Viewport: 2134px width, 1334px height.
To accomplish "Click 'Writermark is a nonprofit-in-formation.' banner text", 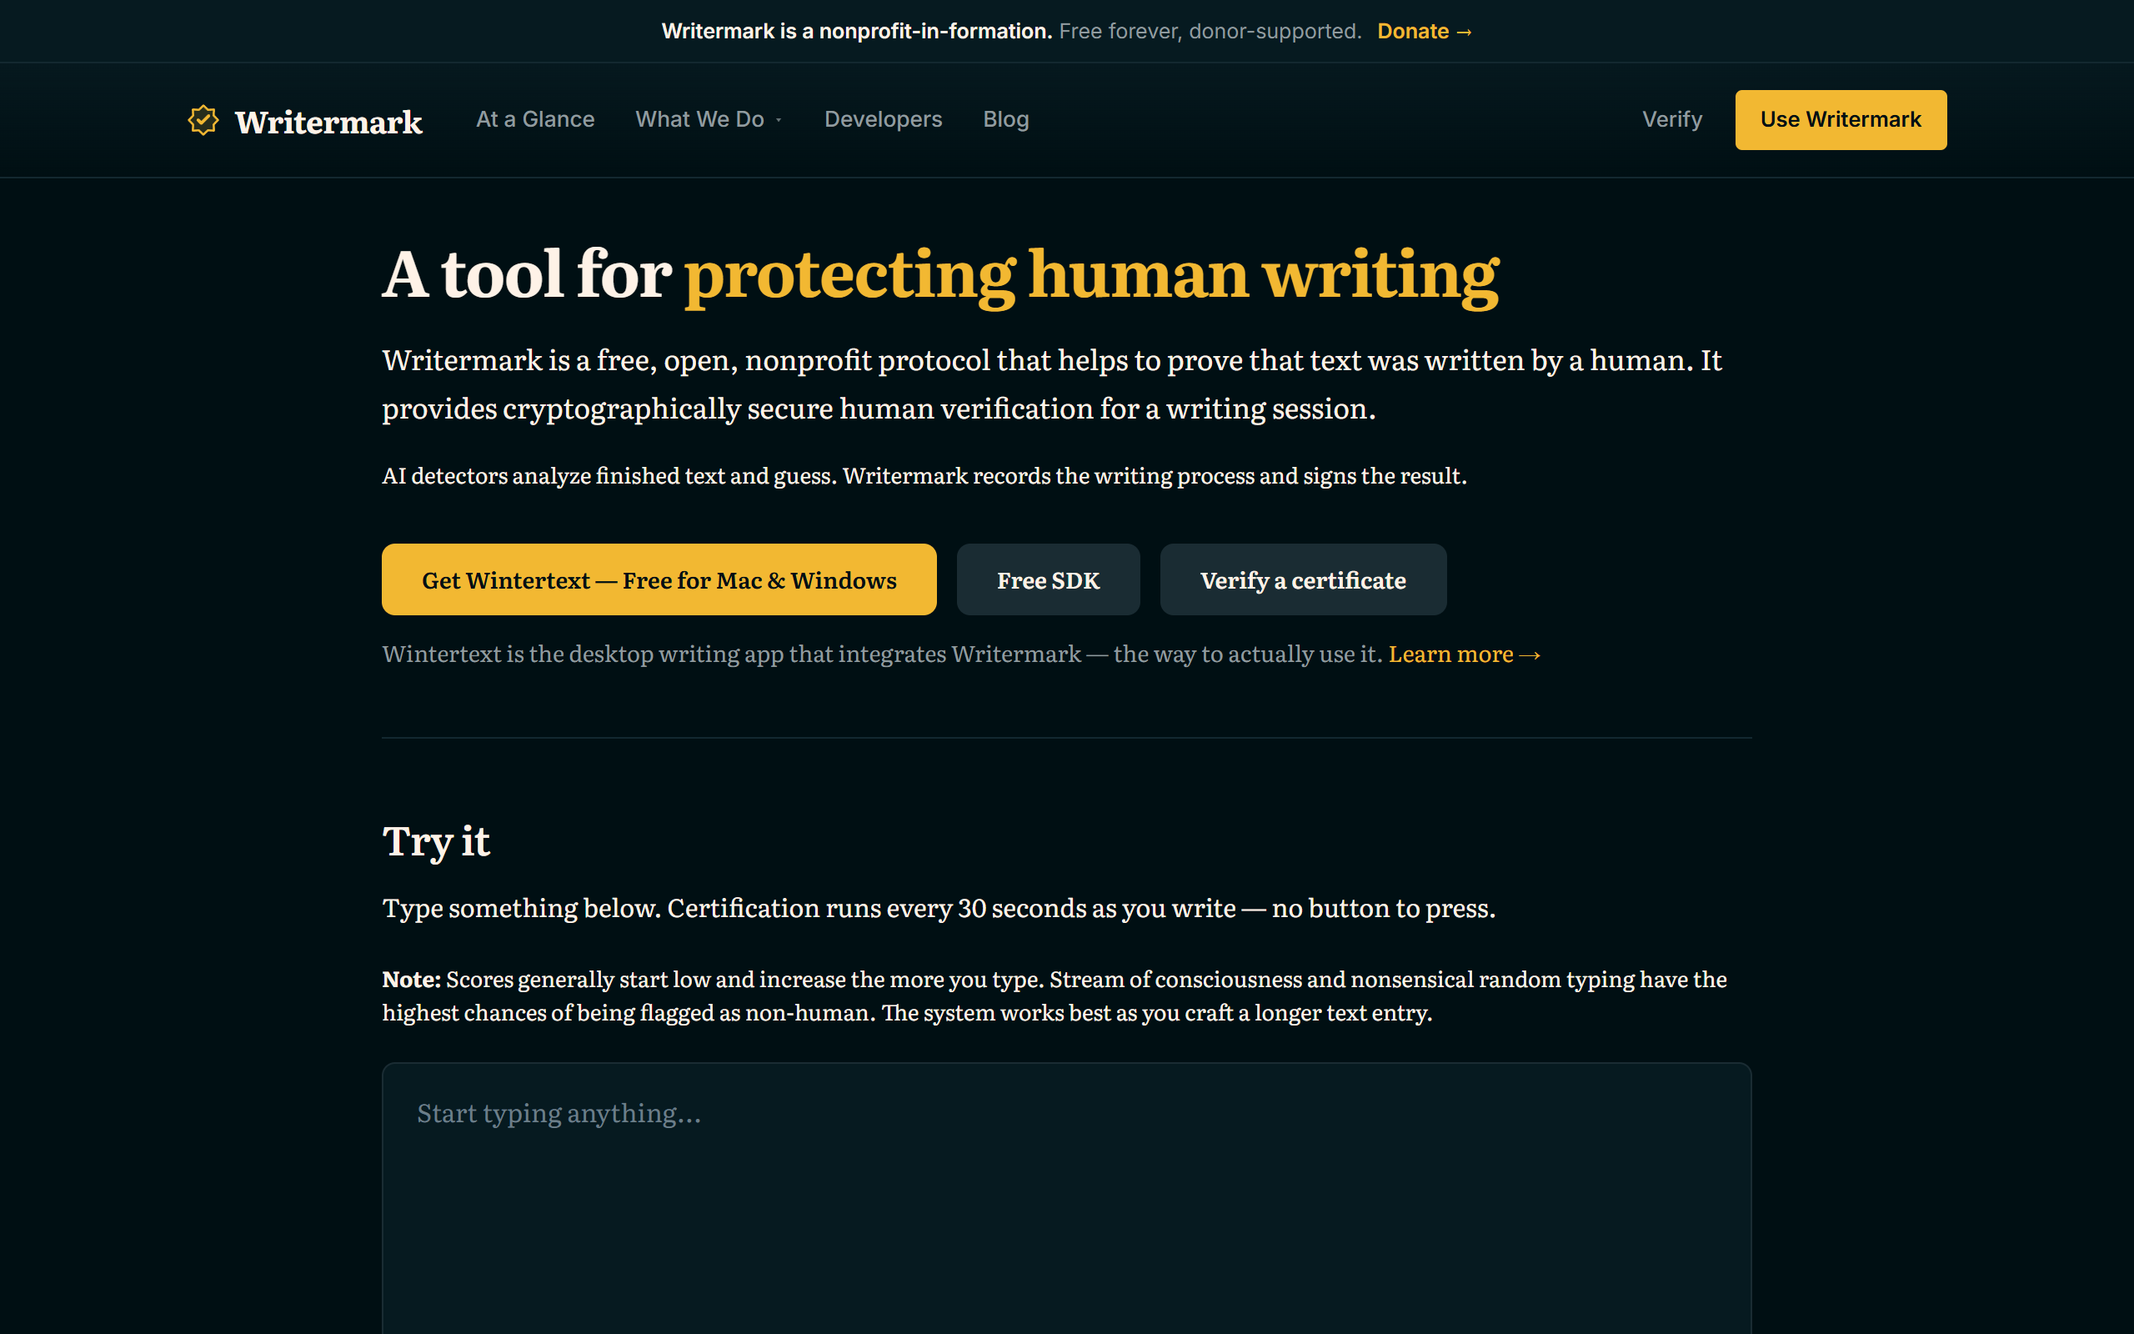I will point(856,31).
